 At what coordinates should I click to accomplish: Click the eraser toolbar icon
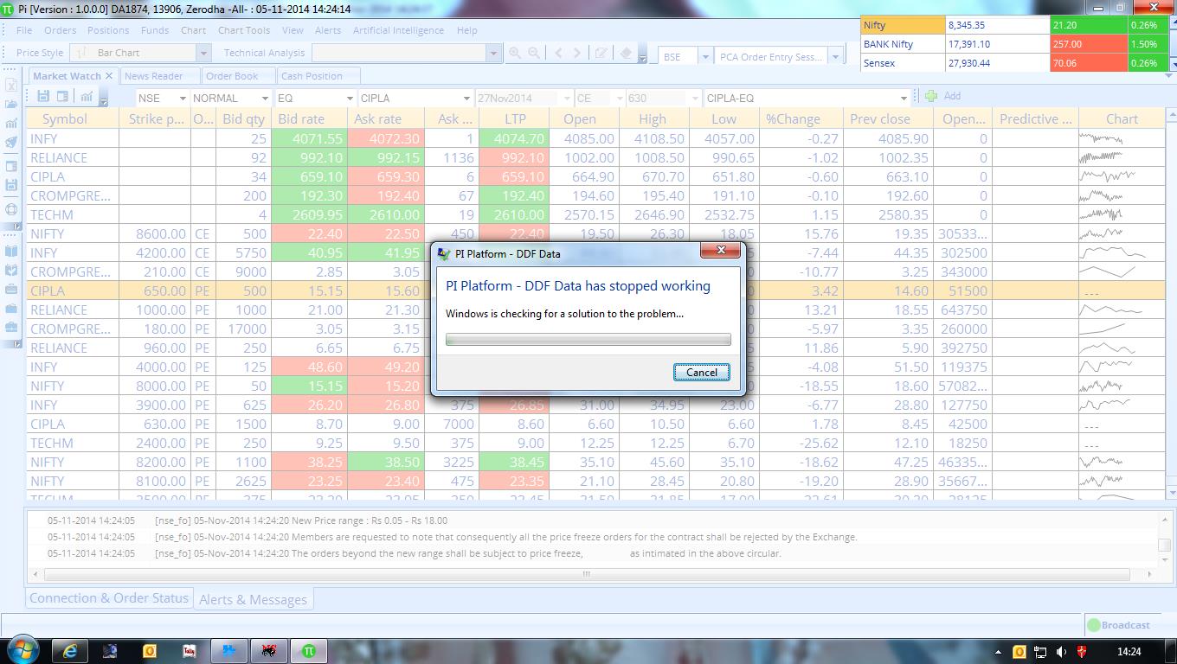[626, 53]
